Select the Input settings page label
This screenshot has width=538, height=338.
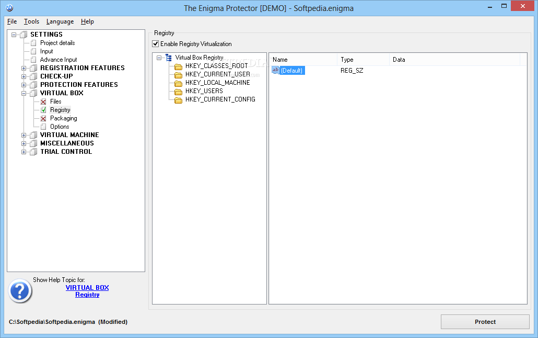tap(46, 51)
